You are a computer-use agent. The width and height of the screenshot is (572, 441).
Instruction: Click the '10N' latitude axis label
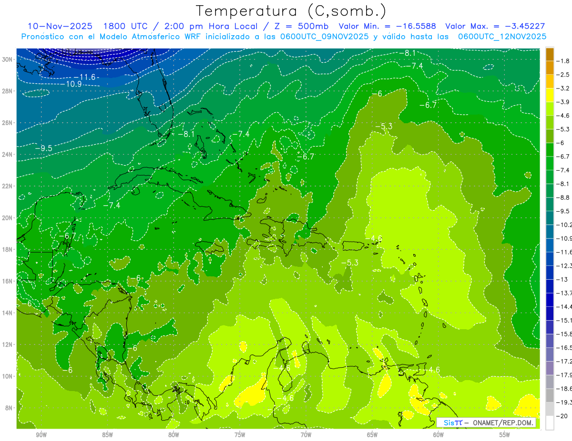(x=7, y=376)
